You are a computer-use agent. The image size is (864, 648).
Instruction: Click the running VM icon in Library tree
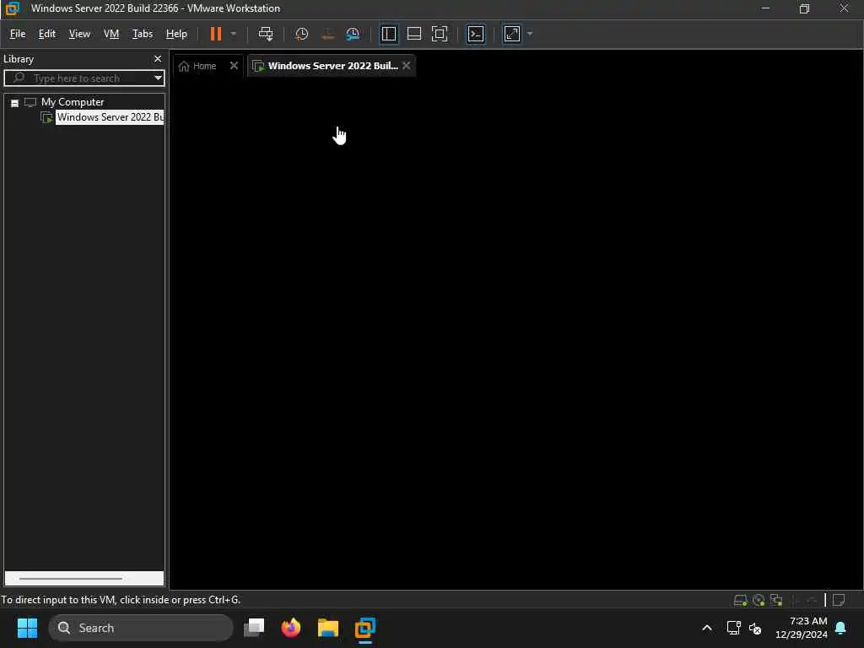coord(47,117)
